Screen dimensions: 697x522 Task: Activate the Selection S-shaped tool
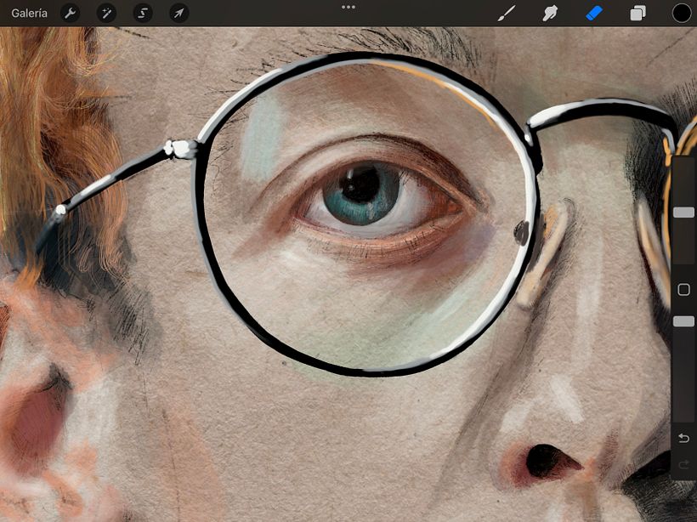(143, 13)
